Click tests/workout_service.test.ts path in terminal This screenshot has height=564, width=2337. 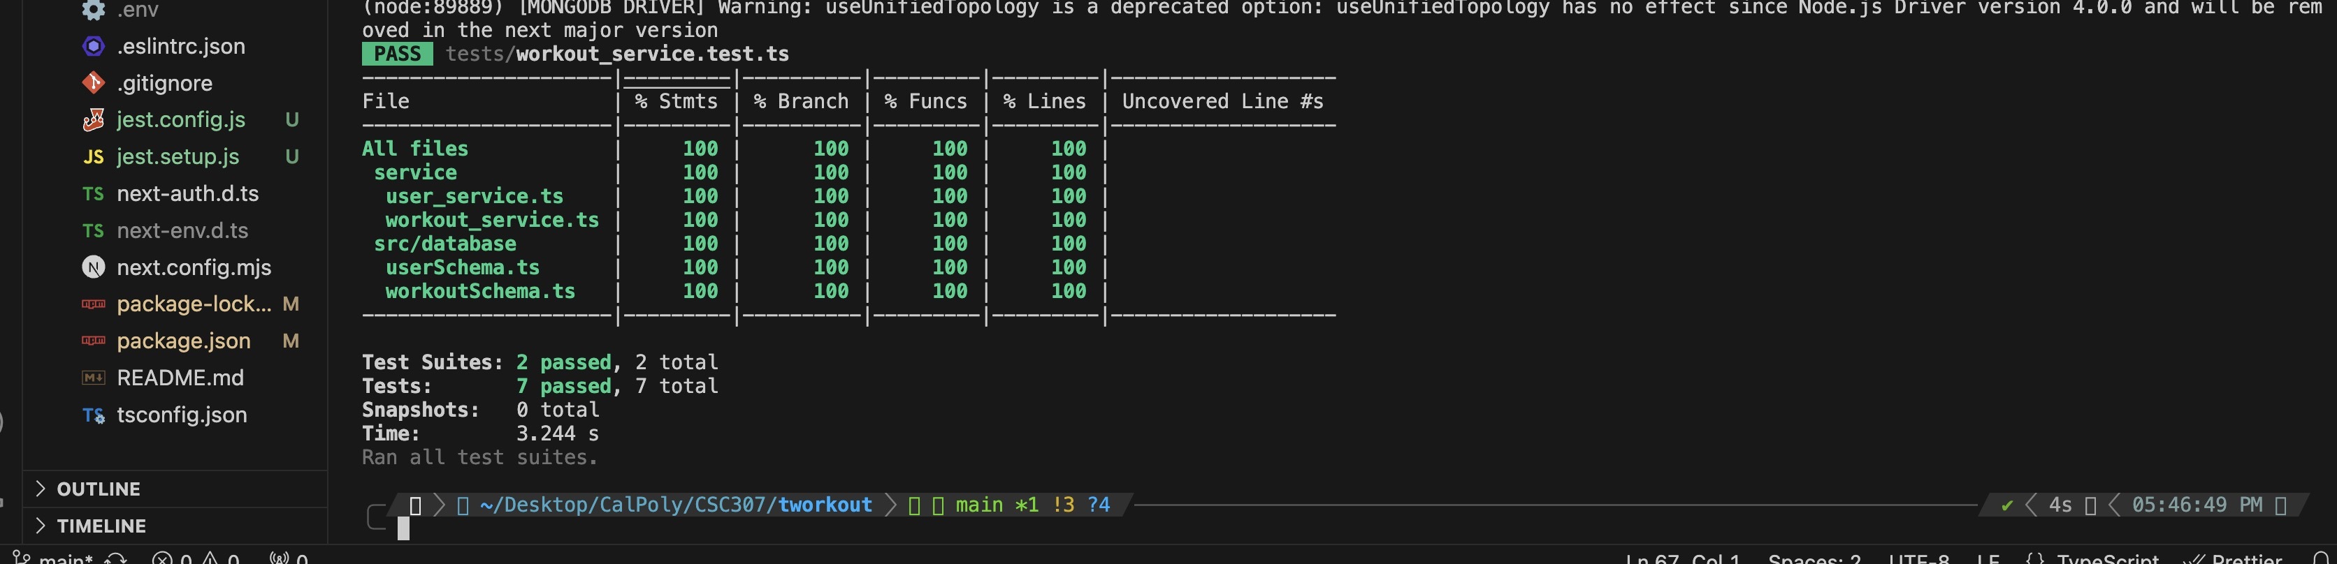(617, 54)
